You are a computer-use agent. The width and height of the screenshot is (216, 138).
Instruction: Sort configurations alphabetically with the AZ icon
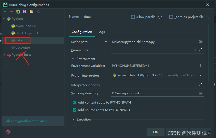pyautogui.click(x=38, y=12)
